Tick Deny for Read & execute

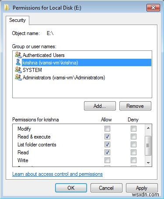tap(133, 137)
